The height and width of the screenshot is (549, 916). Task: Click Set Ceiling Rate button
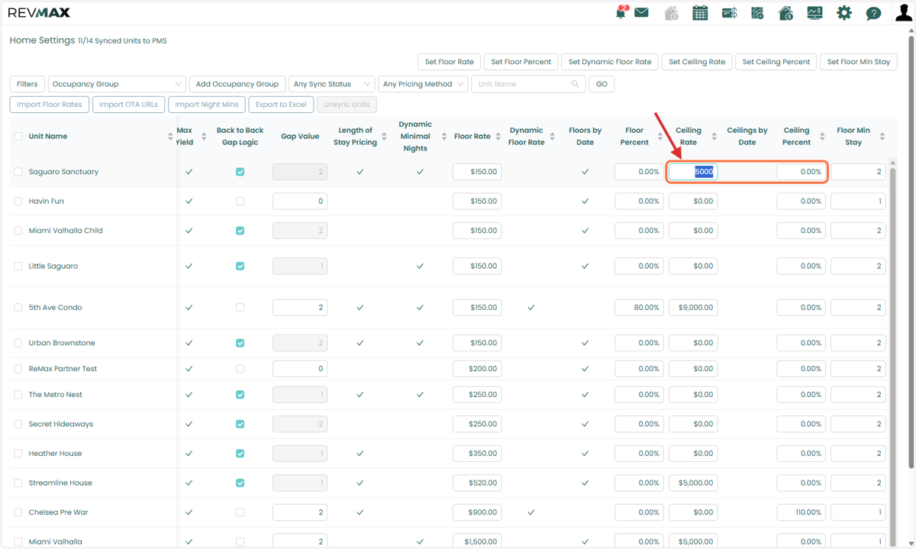tap(697, 62)
